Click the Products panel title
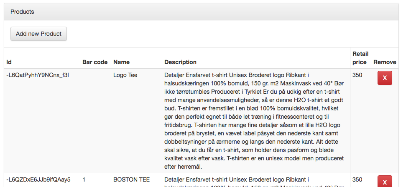This screenshot has height=187, width=411. click(22, 12)
